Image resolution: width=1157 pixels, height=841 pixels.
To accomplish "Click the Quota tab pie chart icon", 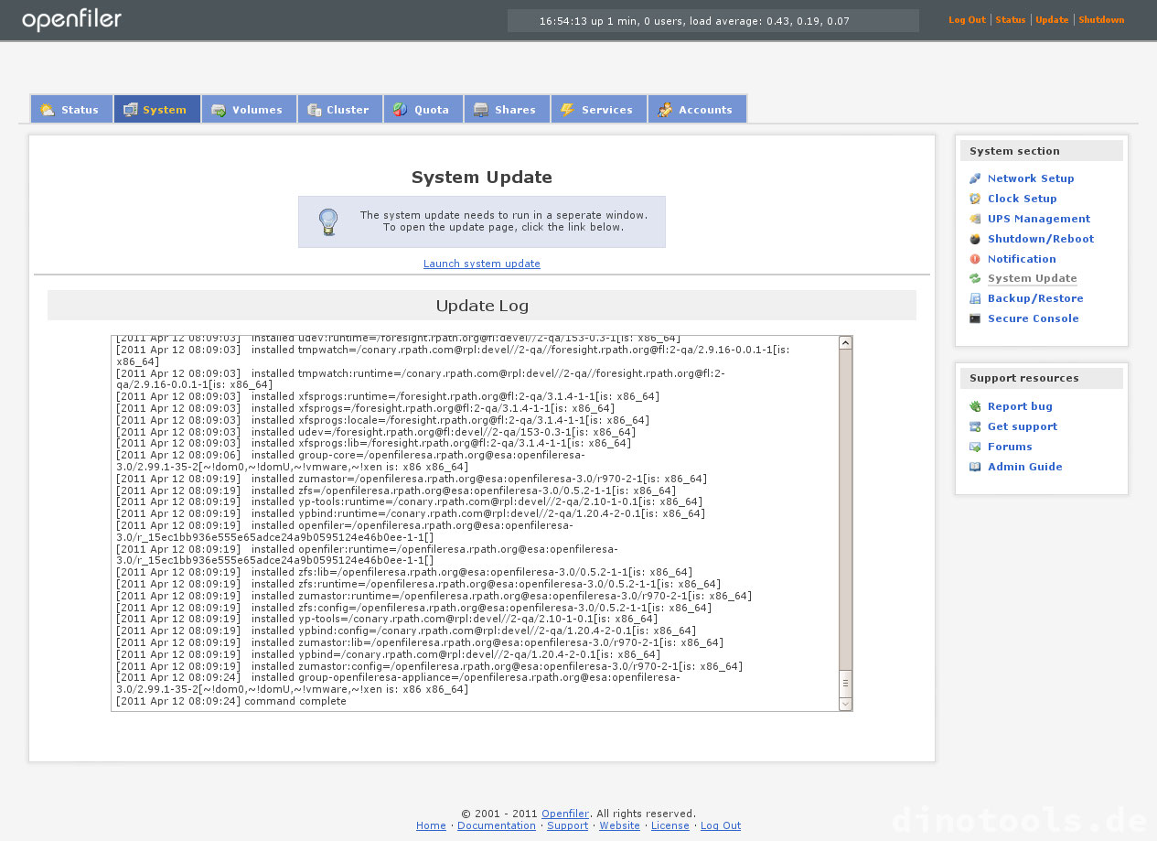I will pos(401,110).
